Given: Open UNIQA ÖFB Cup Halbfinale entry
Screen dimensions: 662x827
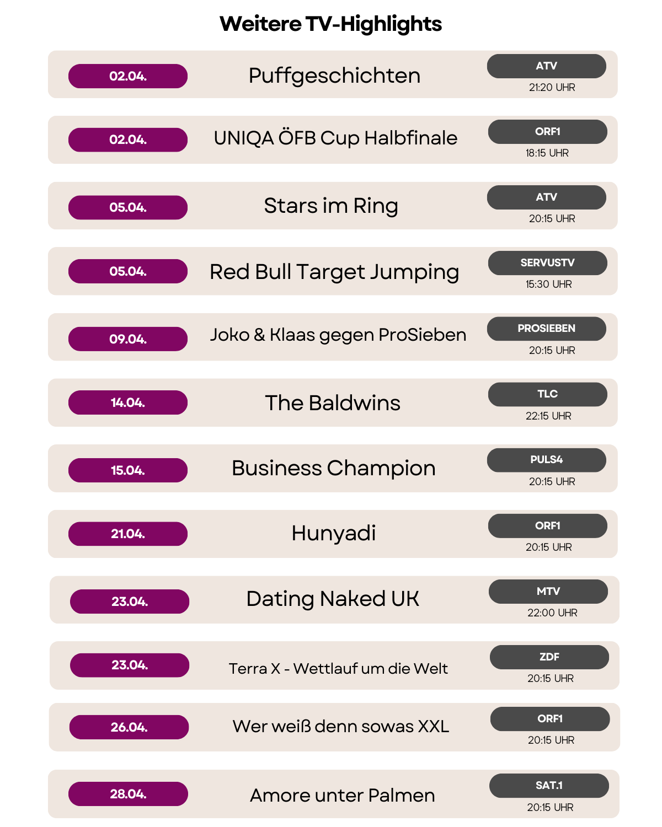Looking at the screenshot, I should pyautogui.click(x=335, y=138).
